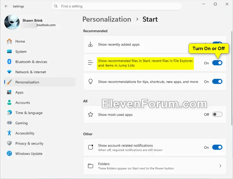Go to System settings
The image size is (233, 179).
40,52
